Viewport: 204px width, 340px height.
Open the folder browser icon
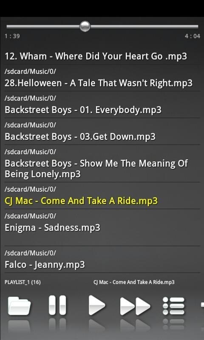19,306
